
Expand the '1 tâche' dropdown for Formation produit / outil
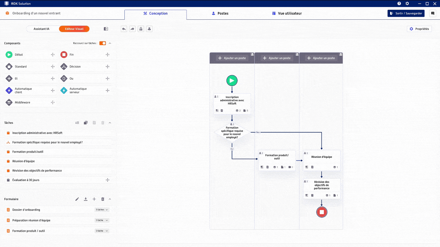coord(102,231)
